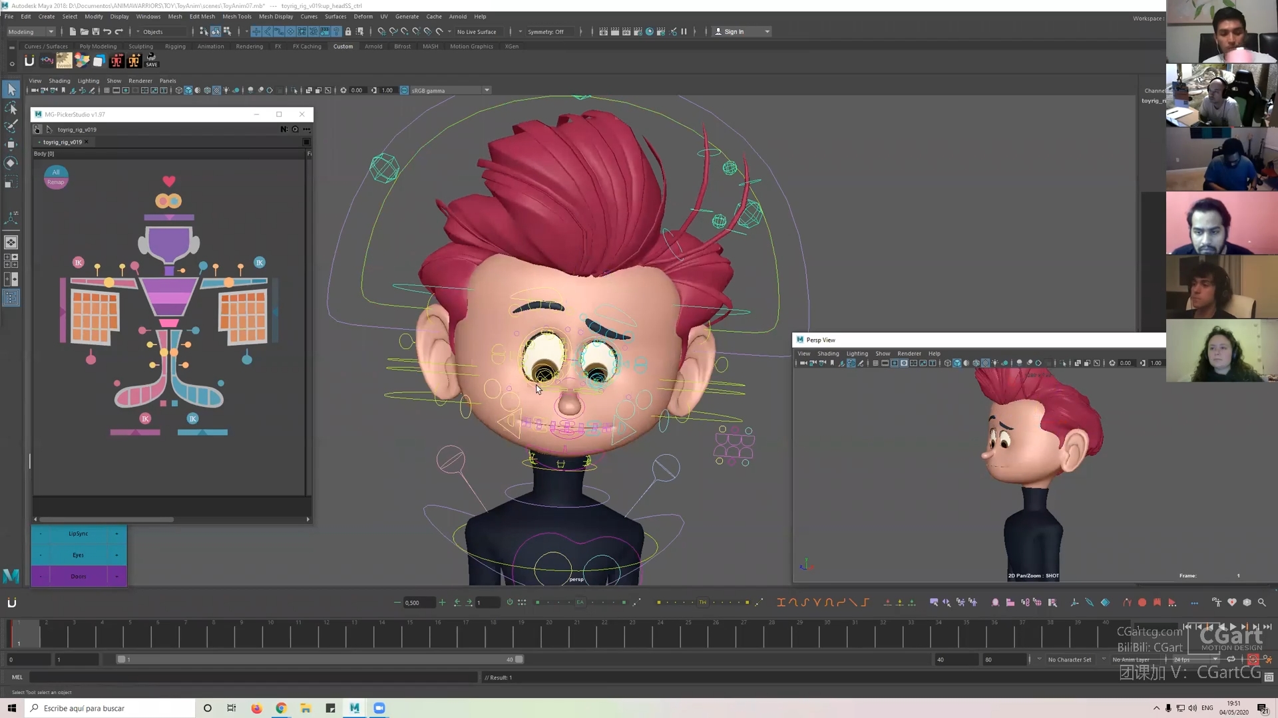This screenshot has height=718, width=1278.
Task: Click the LipSync button
Action: 79,533
